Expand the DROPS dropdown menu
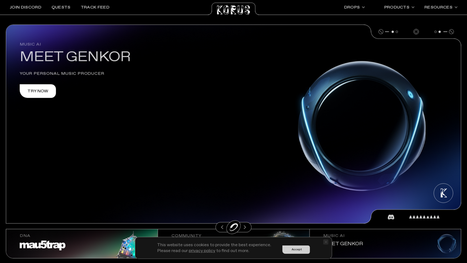 click(x=354, y=7)
